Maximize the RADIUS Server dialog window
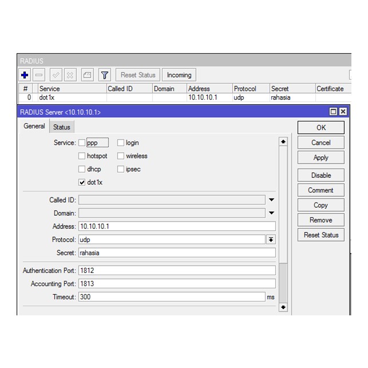The image size is (368, 368). tap(333, 112)
